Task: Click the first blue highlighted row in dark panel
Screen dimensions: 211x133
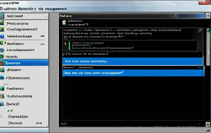Action: click(x=132, y=61)
